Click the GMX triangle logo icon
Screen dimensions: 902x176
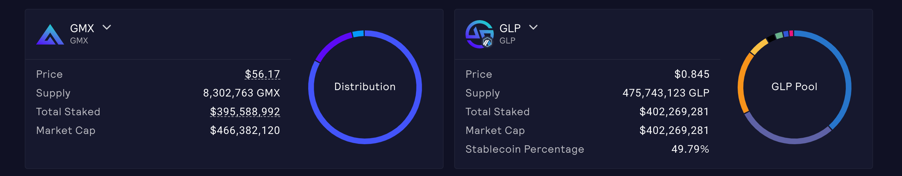[50, 34]
